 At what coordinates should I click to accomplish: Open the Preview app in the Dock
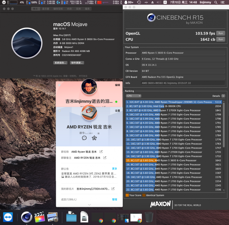click(53, 217)
